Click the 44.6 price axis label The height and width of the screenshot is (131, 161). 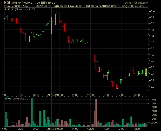152,36
